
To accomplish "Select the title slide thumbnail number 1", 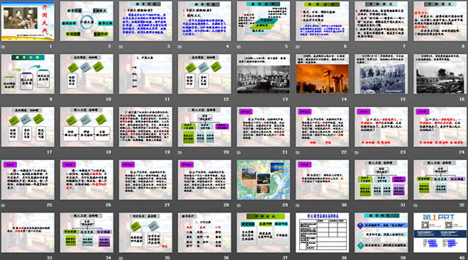I will point(28,21).
